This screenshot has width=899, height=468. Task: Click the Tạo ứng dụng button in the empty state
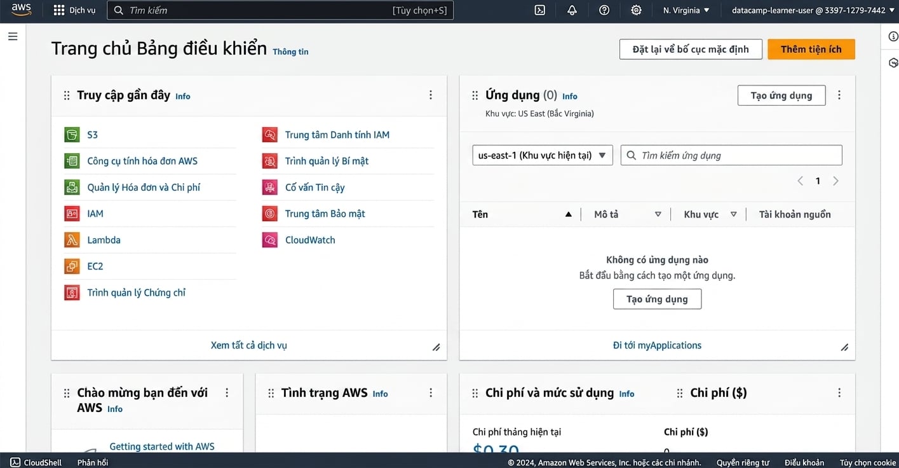pos(657,299)
